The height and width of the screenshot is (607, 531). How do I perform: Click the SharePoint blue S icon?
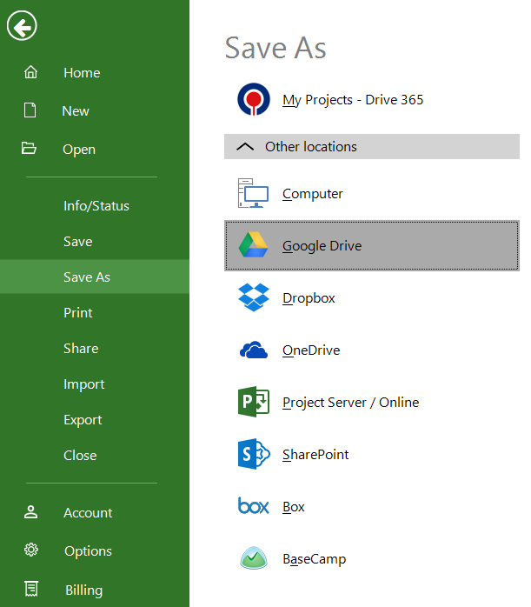[x=253, y=454]
